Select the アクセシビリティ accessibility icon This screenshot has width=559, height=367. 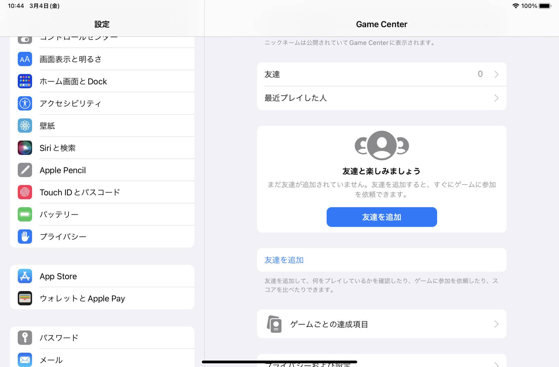tap(25, 103)
